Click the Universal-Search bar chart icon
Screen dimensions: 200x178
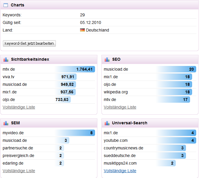pos(107,123)
